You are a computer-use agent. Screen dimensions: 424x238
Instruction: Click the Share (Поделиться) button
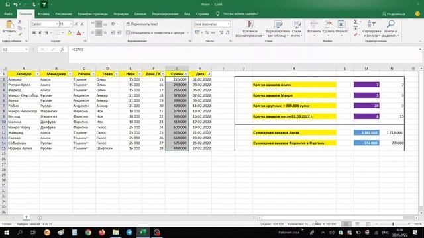coord(394,14)
